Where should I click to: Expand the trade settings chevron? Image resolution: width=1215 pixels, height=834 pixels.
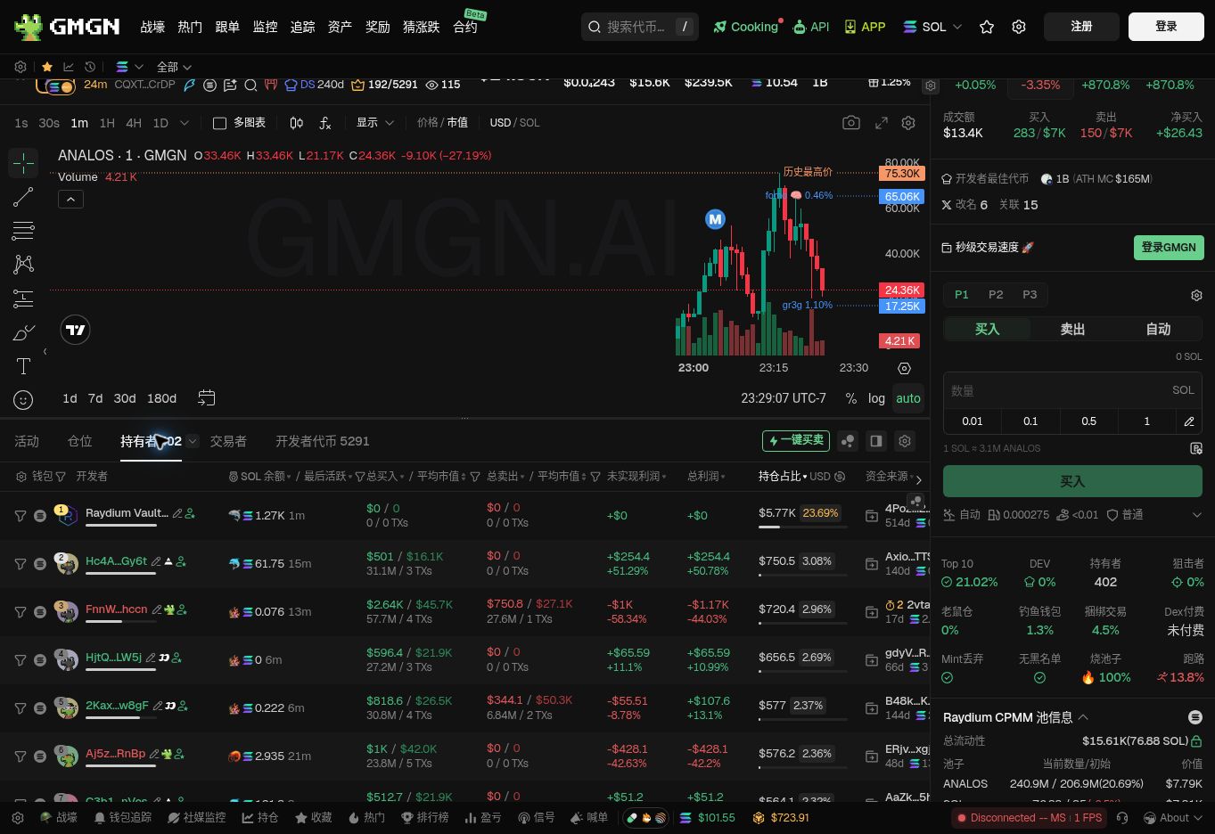point(1196,515)
